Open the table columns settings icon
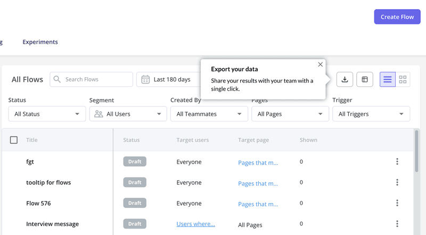 coord(365,79)
